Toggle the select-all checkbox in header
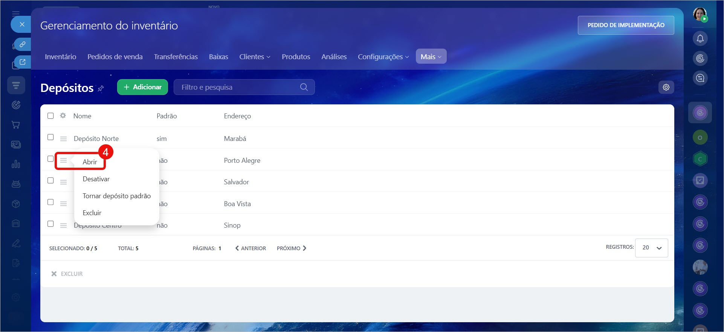Screen dimensions: 724x332 (x=50, y=116)
